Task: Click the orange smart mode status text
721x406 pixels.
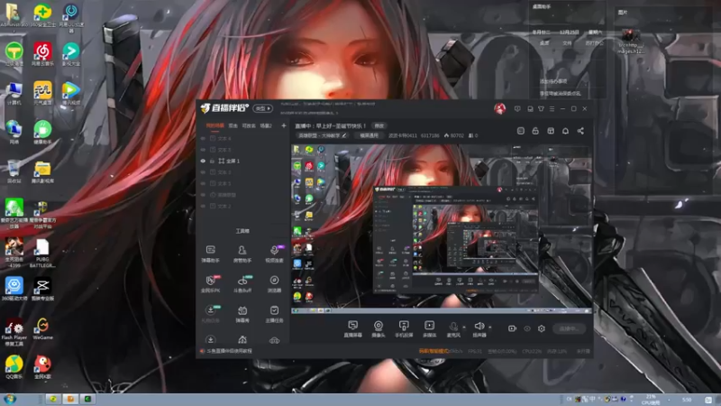Action: [x=434, y=351]
